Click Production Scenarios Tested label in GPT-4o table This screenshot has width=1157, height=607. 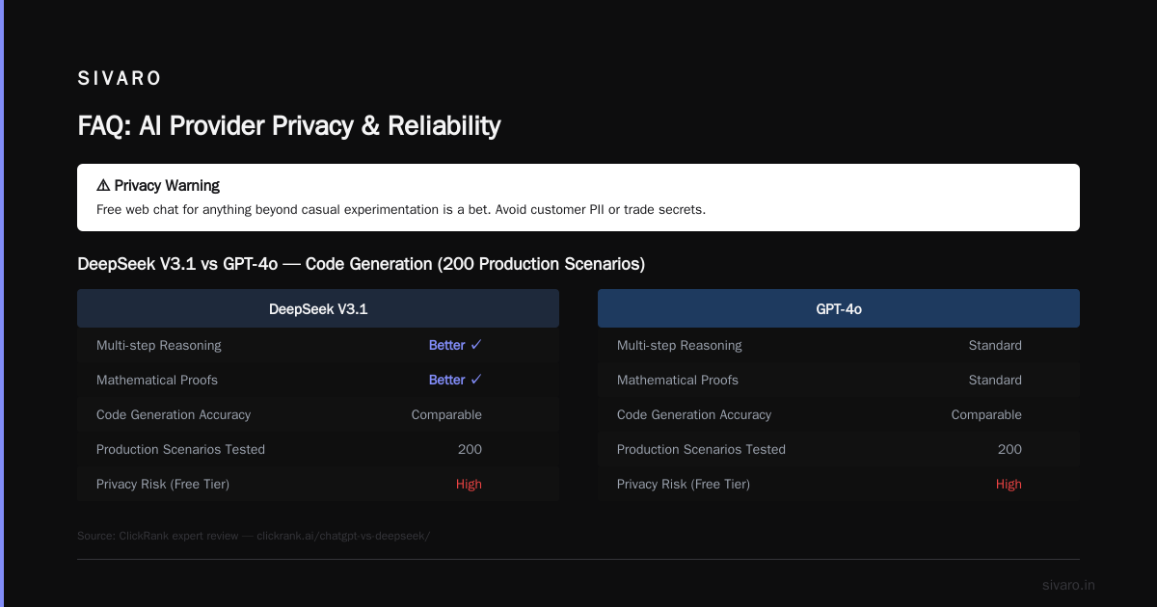[x=701, y=449]
